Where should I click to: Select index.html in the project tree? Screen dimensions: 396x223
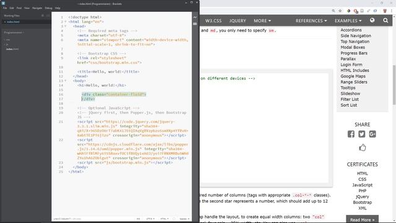pyautogui.click(x=12, y=49)
